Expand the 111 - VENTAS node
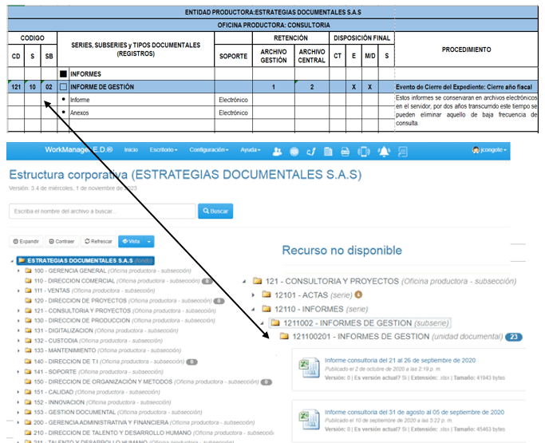The width and height of the screenshot is (545, 443). (x=19, y=291)
